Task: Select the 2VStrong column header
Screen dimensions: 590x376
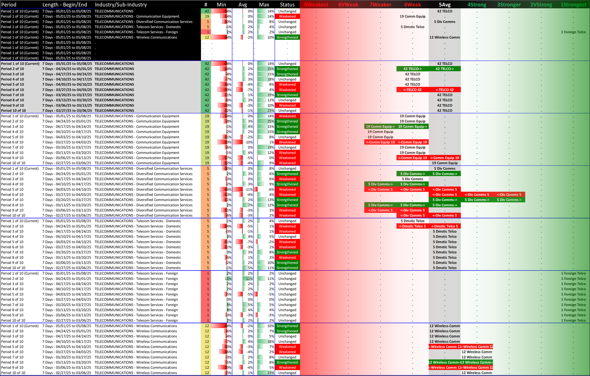Action: pos(541,5)
